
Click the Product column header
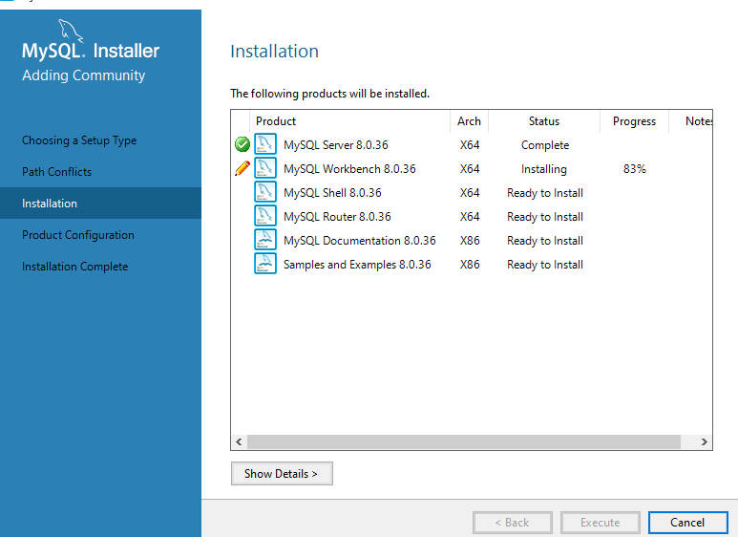coord(349,121)
